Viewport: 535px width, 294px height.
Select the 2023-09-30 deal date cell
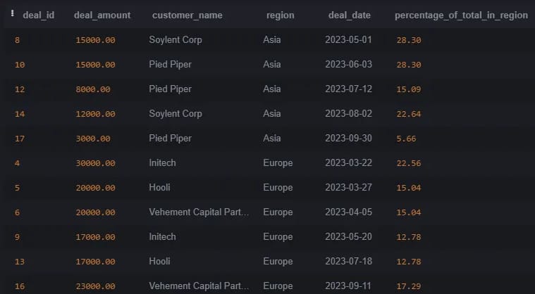tap(348, 138)
